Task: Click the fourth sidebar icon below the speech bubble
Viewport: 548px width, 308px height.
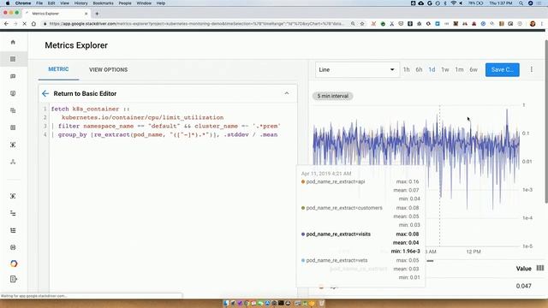Action: click(13, 93)
